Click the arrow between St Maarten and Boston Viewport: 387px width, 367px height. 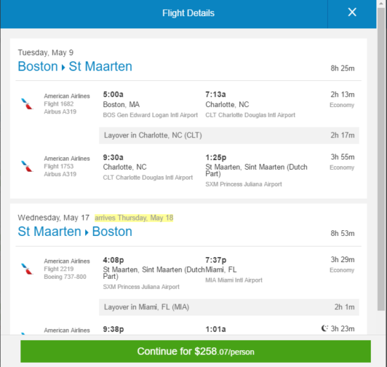tap(87, 232)
